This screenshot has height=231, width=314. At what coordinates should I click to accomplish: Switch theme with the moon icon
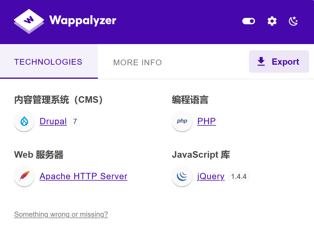pyautogui.click(x=293, y=21)
